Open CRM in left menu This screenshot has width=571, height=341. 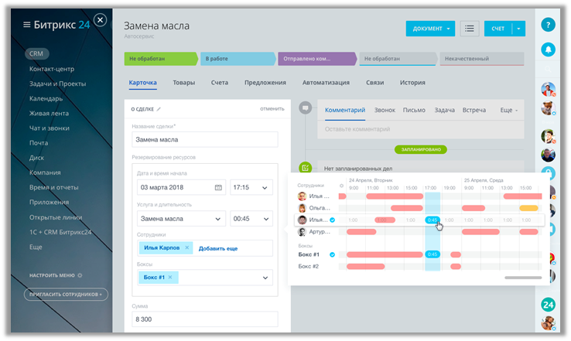(36, 53)
